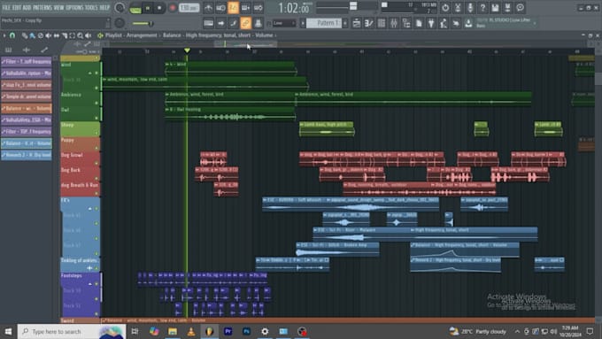Click the arrow right of Pattern 1 selector
Viewport: 602px width, 339px height.
[x=345, y=23]
